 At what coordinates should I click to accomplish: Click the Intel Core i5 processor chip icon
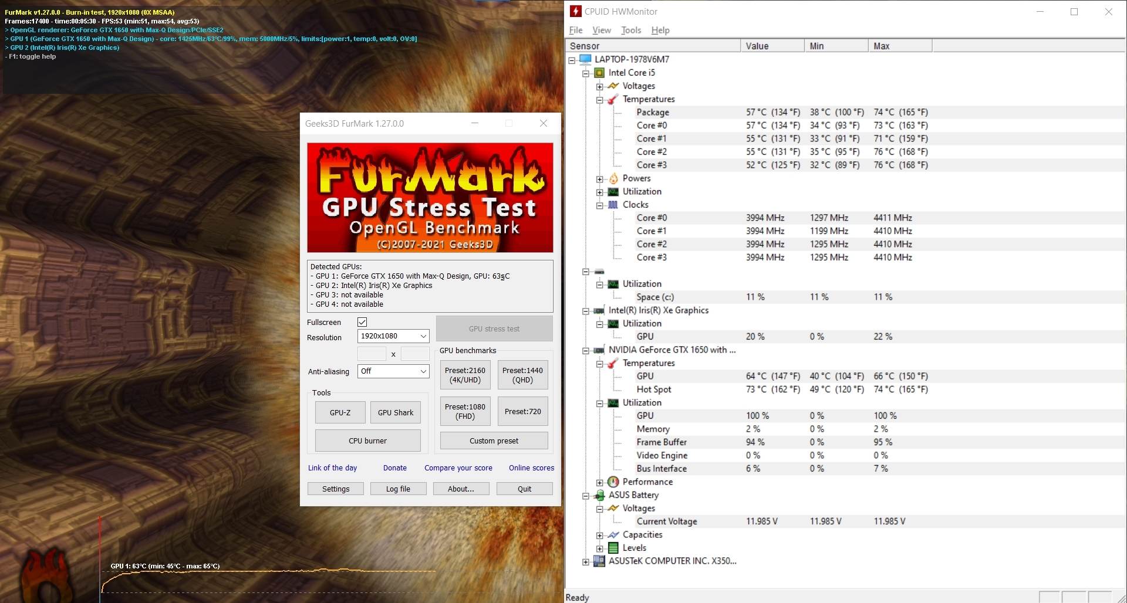tap(599, 73)
